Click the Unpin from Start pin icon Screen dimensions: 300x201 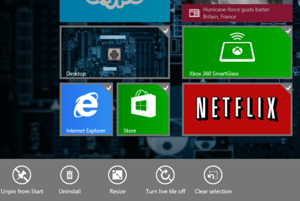click(x=22, y=175)
